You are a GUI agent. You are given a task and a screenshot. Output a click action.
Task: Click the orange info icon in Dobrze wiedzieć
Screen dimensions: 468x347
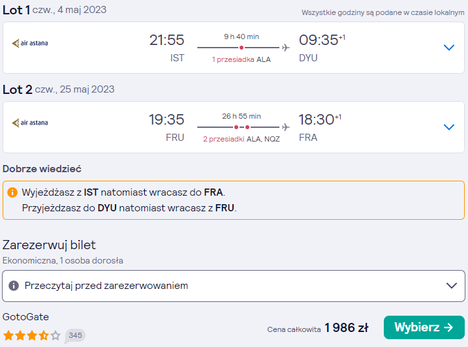[12, 192]
